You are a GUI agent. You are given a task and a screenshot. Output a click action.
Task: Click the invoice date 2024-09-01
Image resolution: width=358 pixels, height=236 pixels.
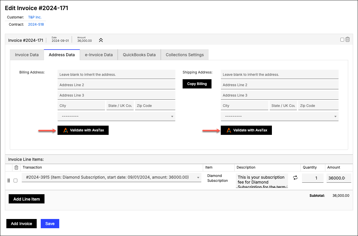pos(60,41)
